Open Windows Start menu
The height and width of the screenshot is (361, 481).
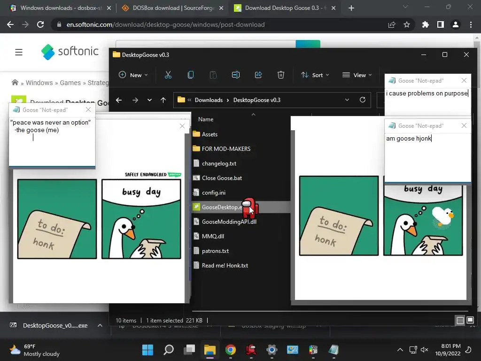(x=147, y=350)
